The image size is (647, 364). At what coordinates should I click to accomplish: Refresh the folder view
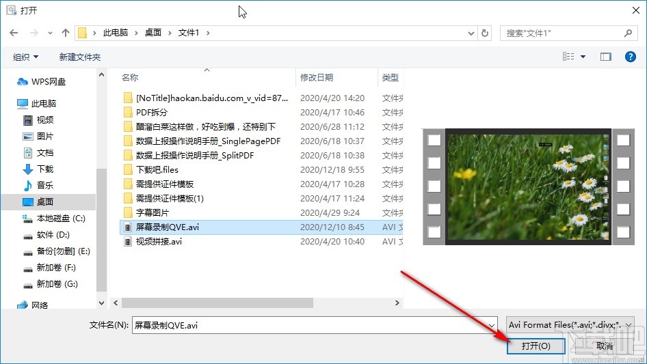[486, 33]
